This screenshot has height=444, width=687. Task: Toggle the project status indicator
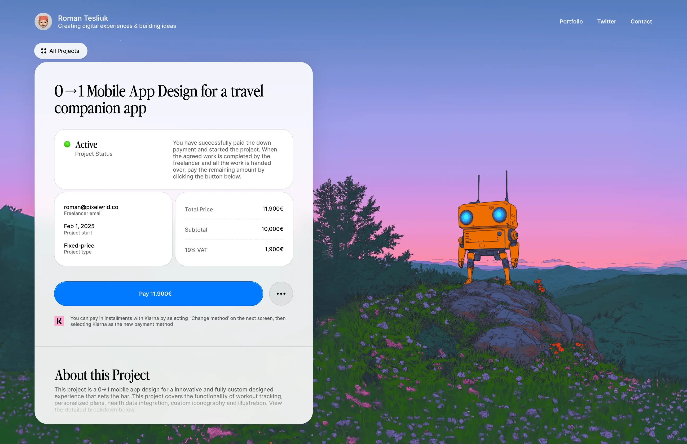click(x=67, y=144)
